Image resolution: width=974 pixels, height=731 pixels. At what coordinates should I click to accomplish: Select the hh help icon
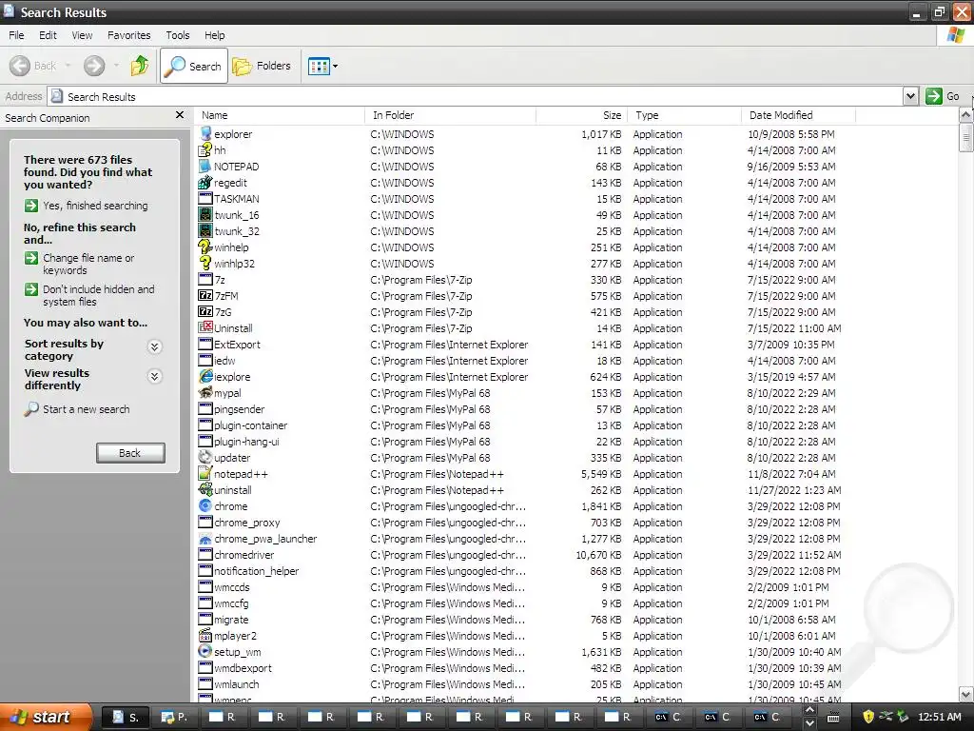click(205, 149)
